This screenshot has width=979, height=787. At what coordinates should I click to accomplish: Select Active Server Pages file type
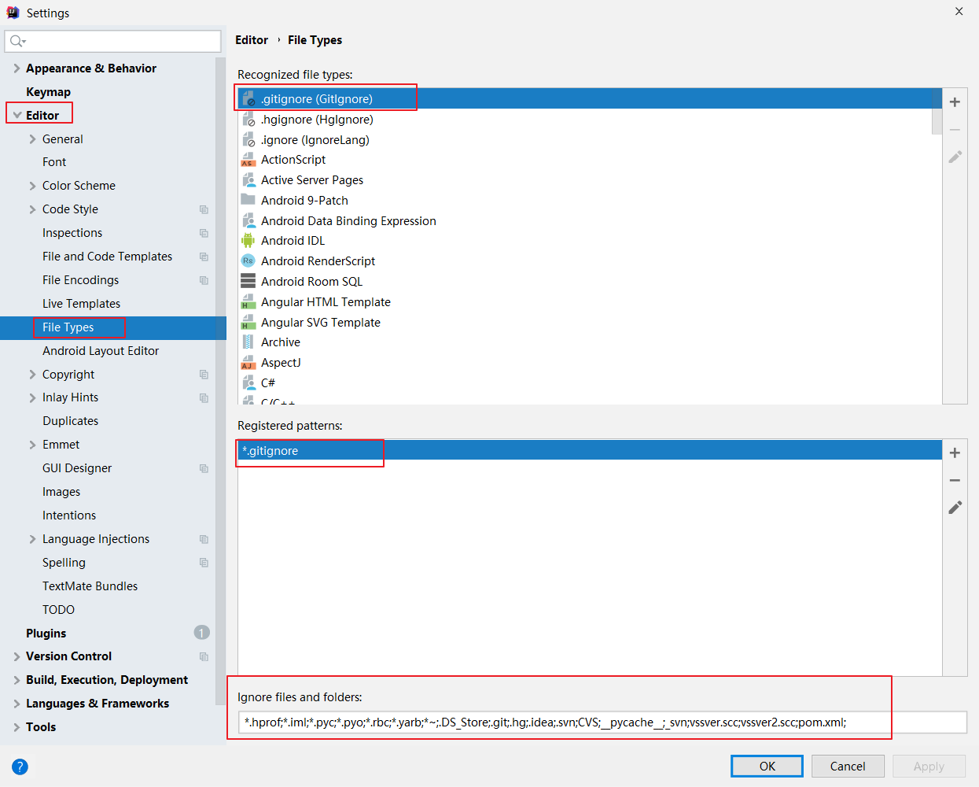pos(312,180)
